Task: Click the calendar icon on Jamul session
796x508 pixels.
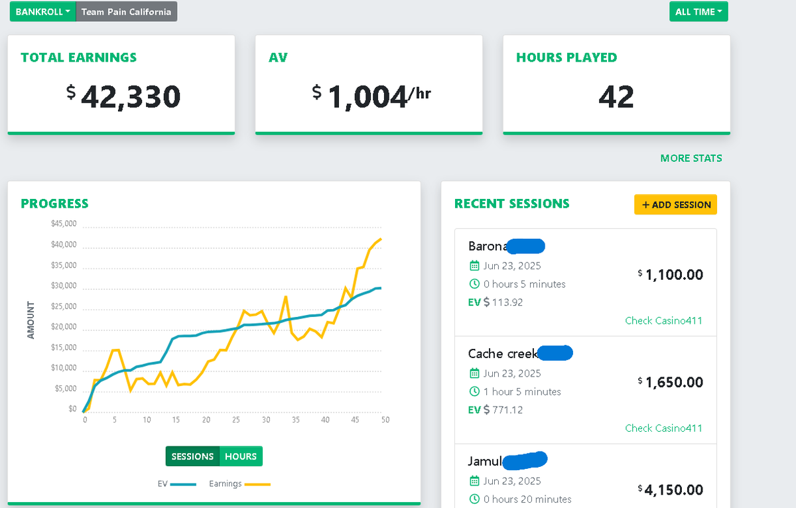Action: coord(475,480)
